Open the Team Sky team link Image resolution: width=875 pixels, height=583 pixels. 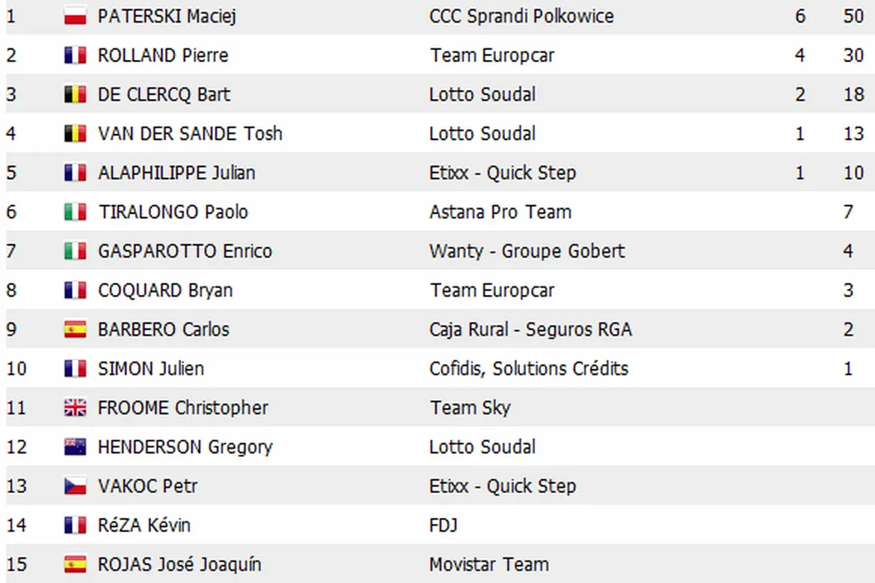470,408
